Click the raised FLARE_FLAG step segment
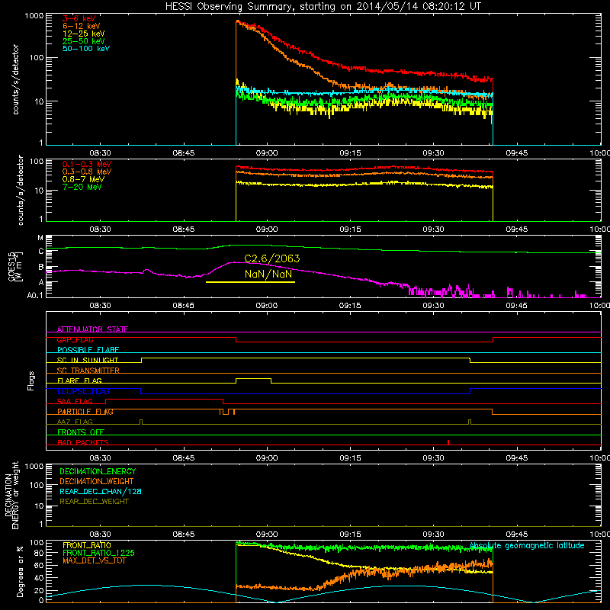This screenshot has width=610, height=610. [x=254, y=378]
